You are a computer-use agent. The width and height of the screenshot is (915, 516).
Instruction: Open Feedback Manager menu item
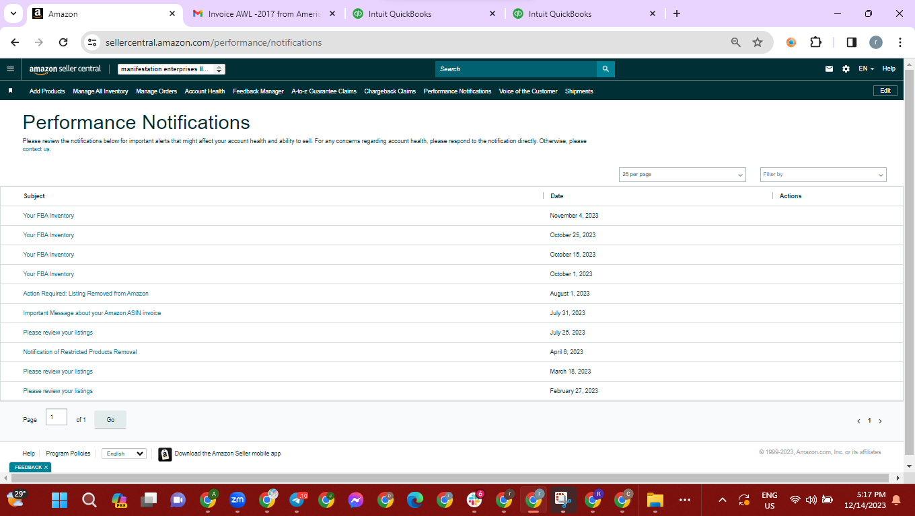[258, 91]
